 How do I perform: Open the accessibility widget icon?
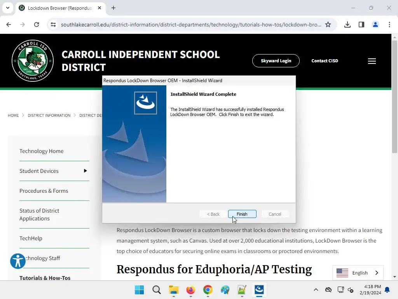pos(18,261)
